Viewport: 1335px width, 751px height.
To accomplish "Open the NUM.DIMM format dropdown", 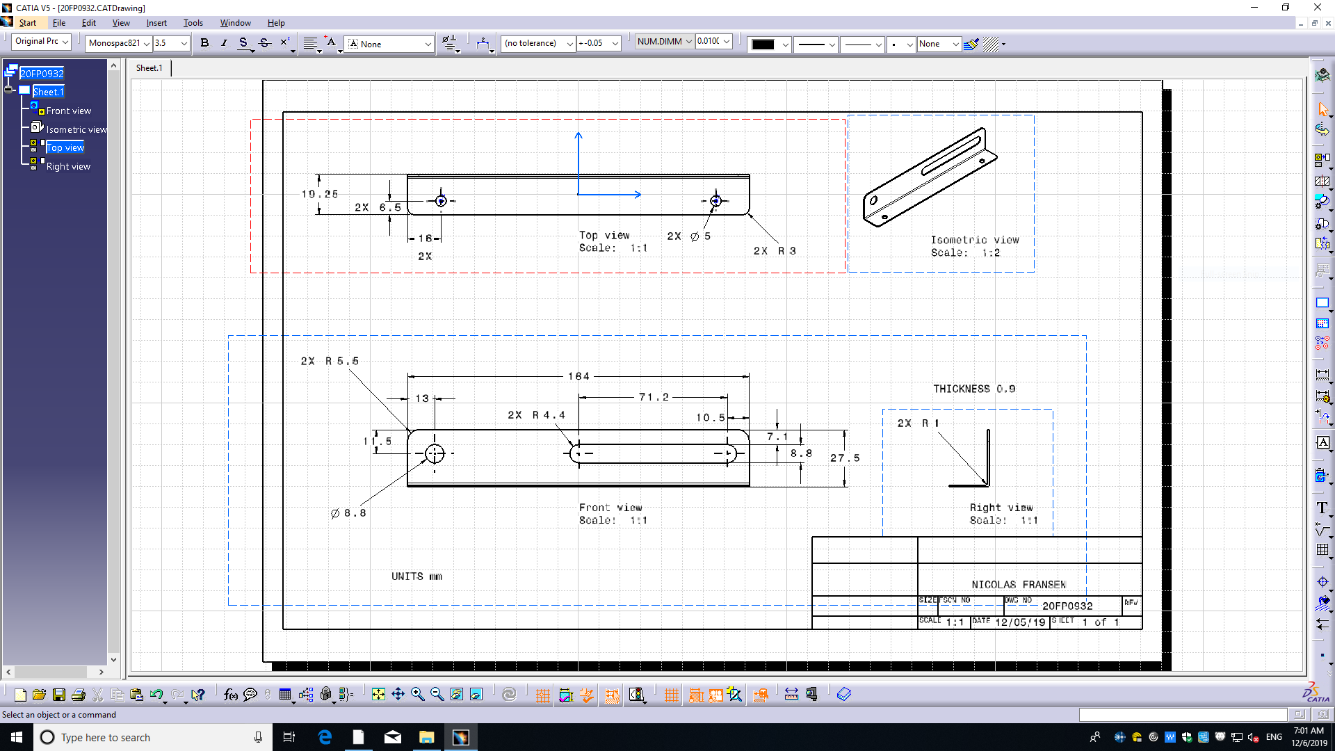I will [688, 42].
